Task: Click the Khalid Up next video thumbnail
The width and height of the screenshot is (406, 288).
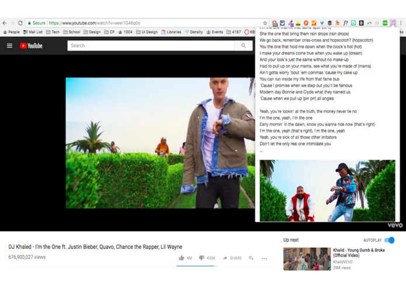Action: (x=307, y=259)
